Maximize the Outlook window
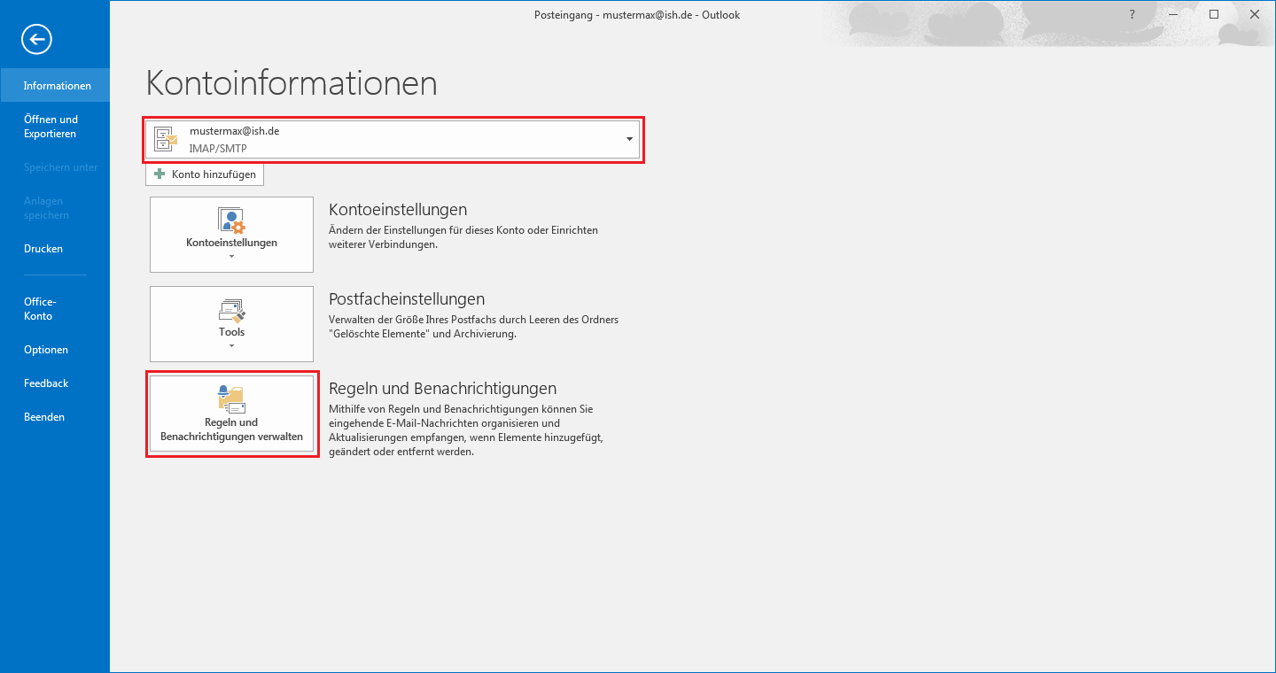The height and width of the screenshot is (673, 1276). 1214,15
